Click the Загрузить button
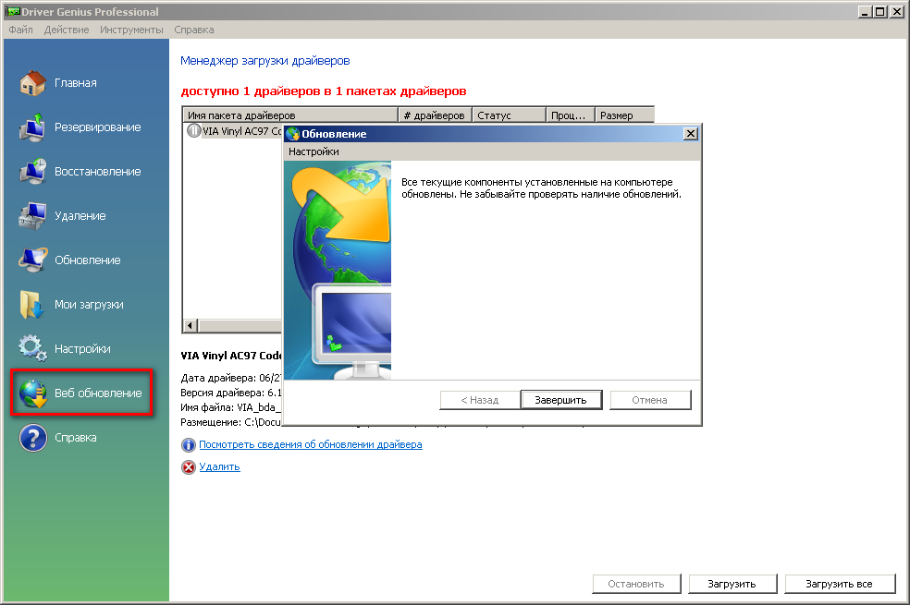The width and height of the screenshot is (910, 605). coord(732,584)
